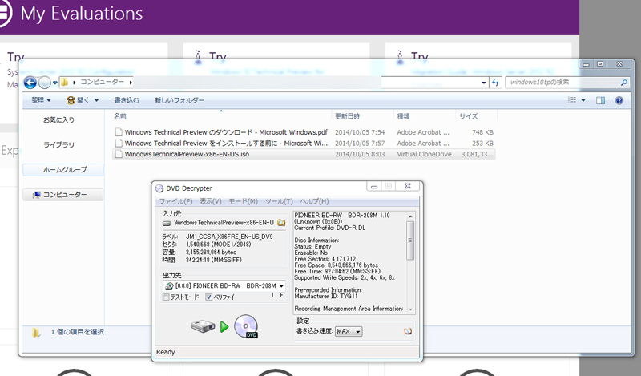Viewport: 641px width, 376px height.
Task: Click the 書き込む burn button in Explorer
Action: pos(127,100)
